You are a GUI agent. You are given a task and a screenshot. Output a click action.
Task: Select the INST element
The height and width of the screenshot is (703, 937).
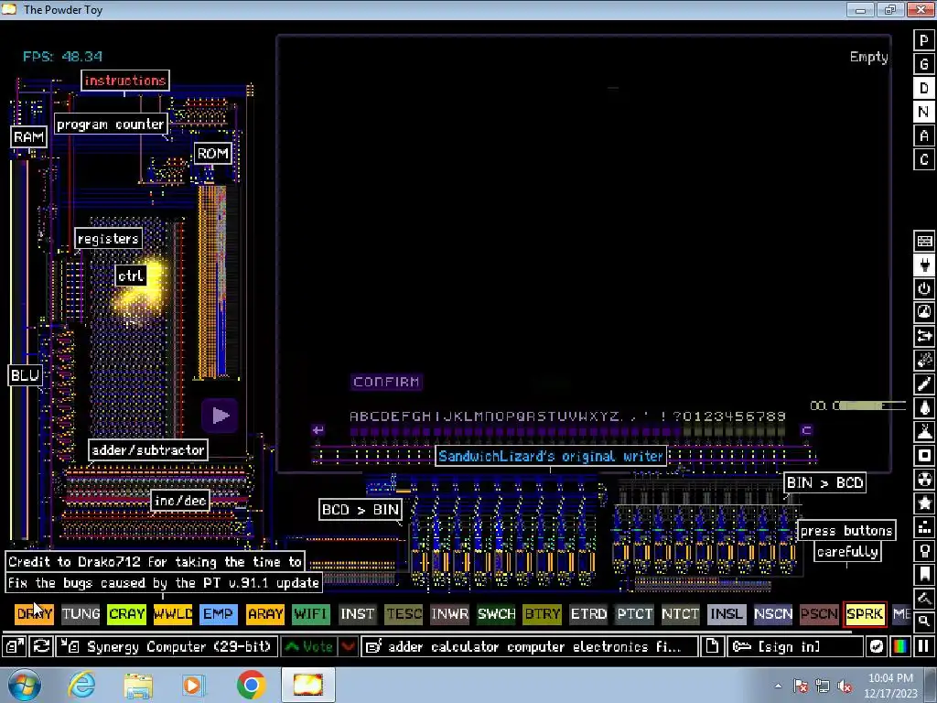pyautogui.click(x=358, y=614)
